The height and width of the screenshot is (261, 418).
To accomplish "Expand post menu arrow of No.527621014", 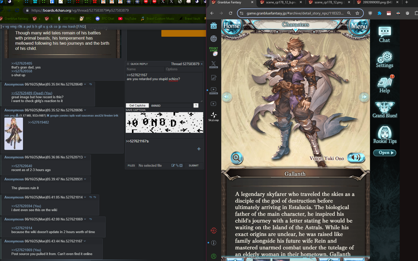I will tap(85, 197).
